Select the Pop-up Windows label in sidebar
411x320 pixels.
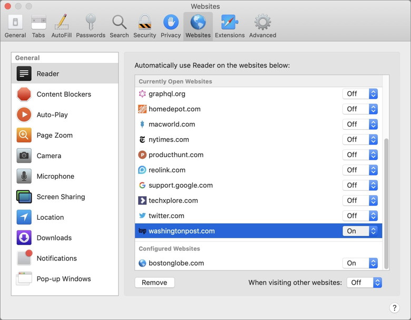click(64, 278)
